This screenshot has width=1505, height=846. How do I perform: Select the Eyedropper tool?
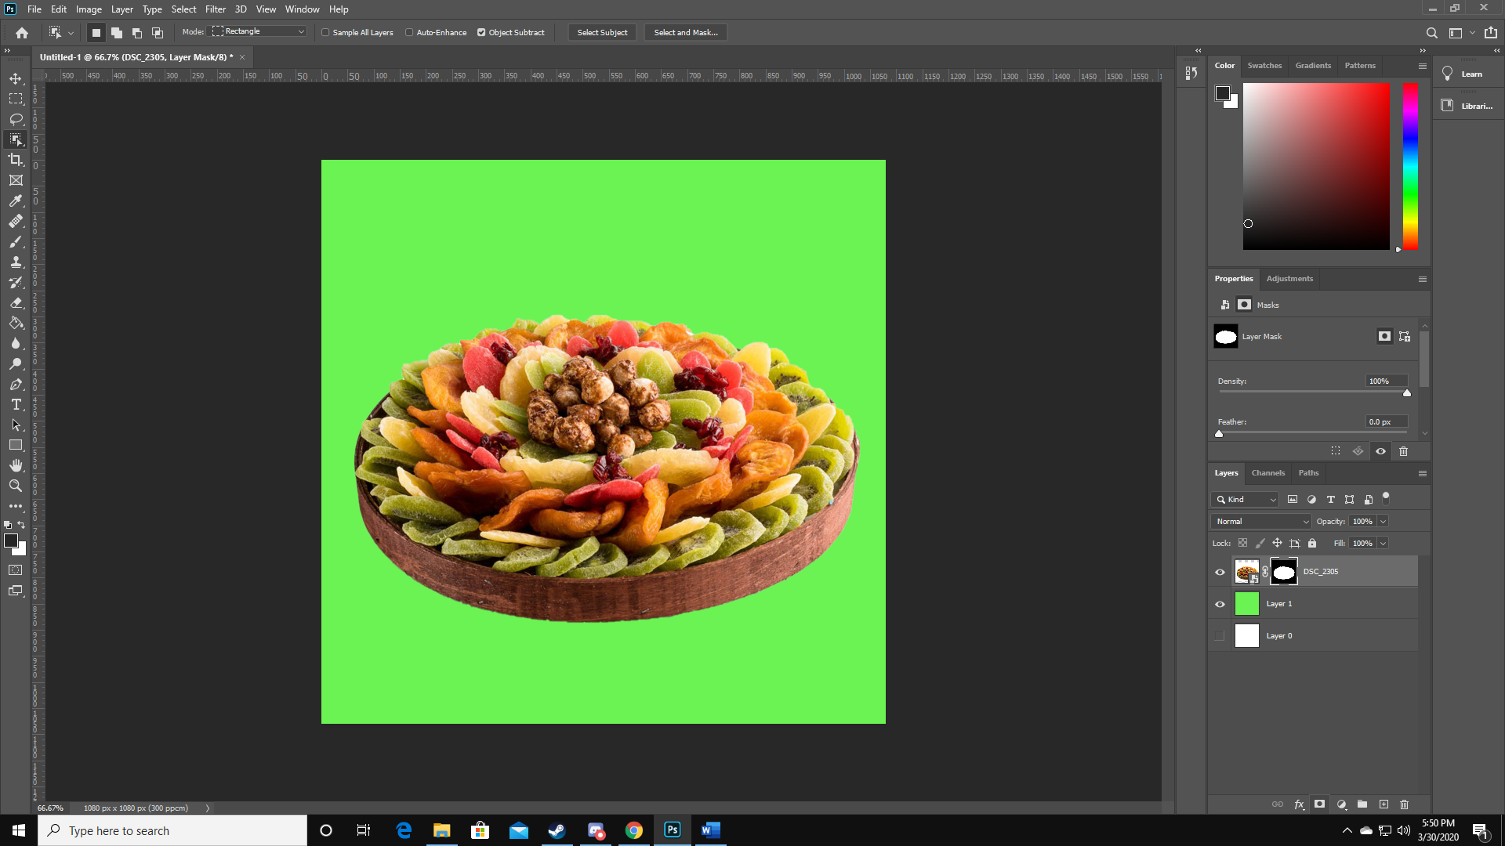[16, 201]
